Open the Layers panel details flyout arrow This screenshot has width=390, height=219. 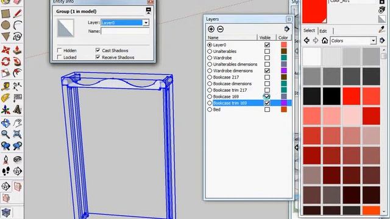(287, 29)
